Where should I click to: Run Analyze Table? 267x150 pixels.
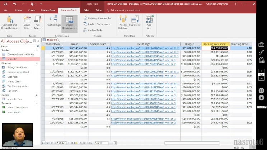[x=93, y=30]
